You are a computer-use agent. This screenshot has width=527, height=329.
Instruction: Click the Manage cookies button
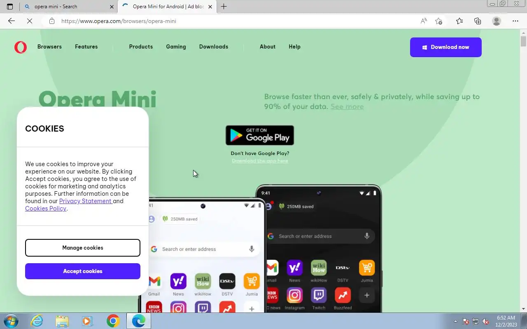click(83, 248)
